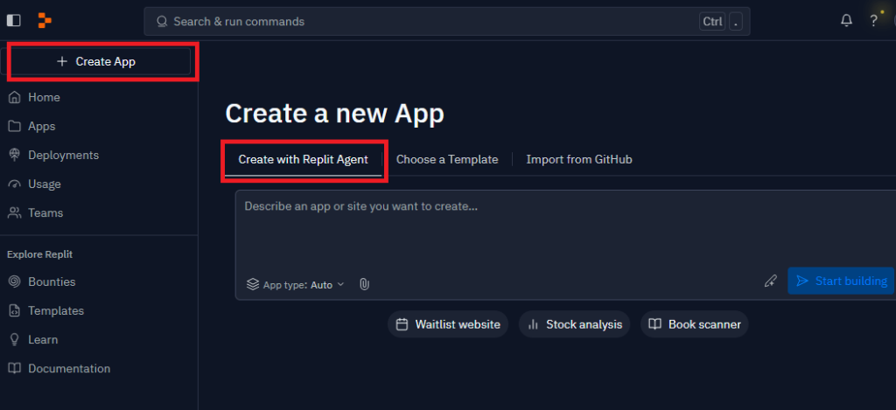
Task: Click the Create a new App heading
Action: tap(334, 114)
